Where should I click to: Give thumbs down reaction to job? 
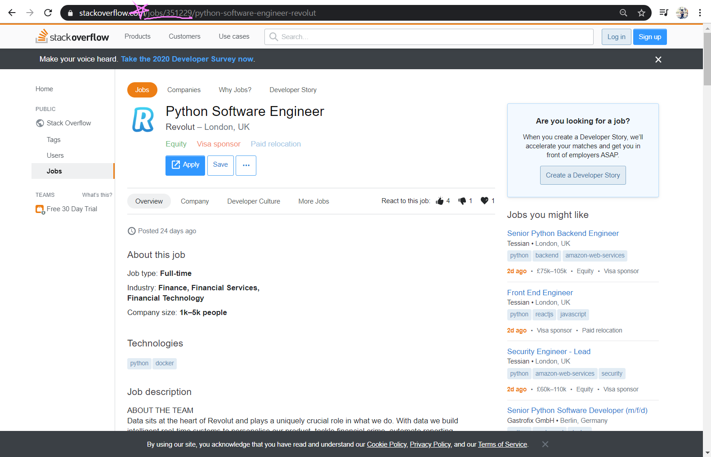click(x=462, y=201)
